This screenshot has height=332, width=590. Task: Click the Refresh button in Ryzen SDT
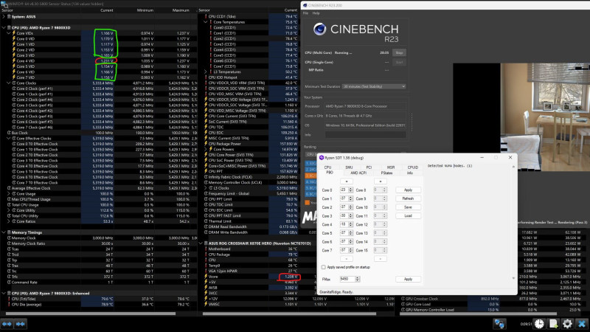click(408, 198)
